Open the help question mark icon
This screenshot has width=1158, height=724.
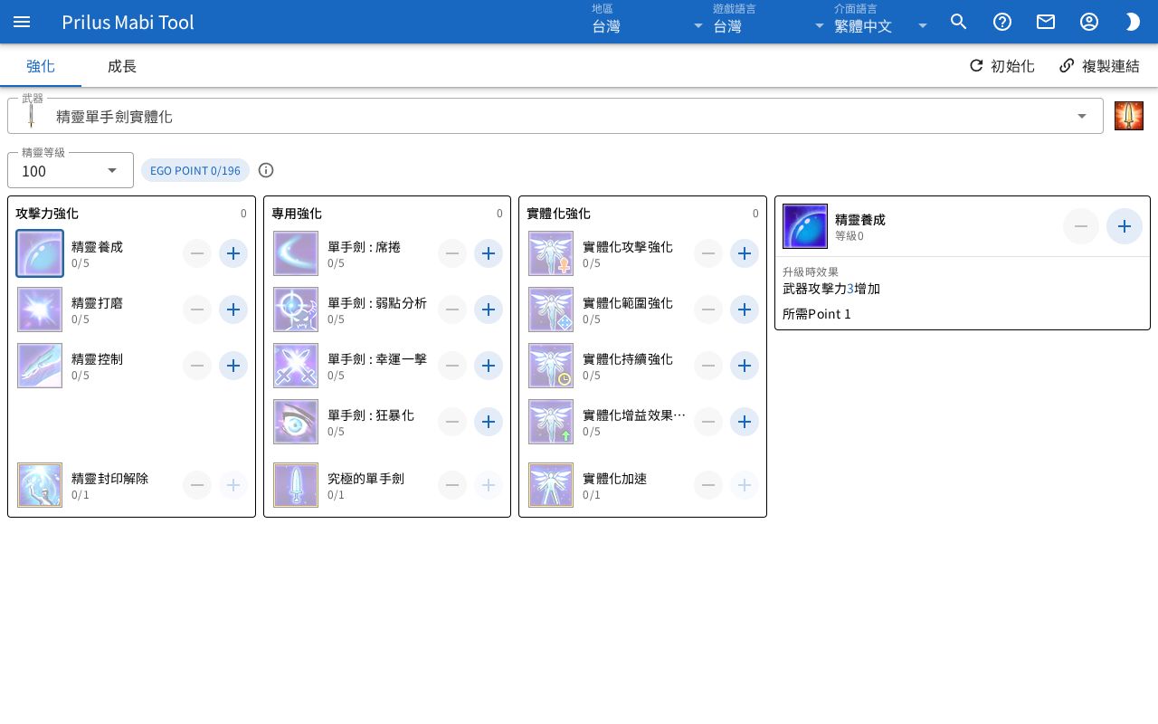pos(1002,22)
